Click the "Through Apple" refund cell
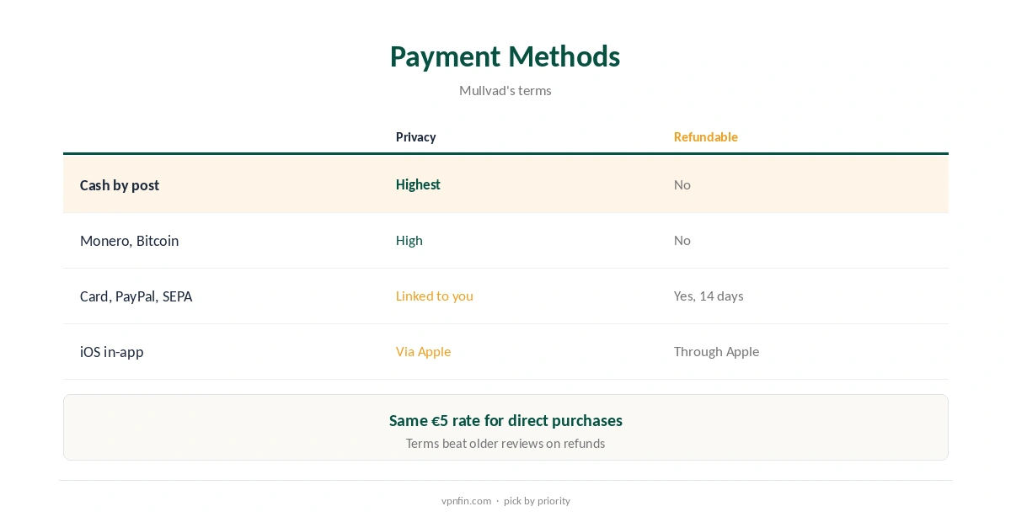The height and width of the screenshot is (517, 1011). click(716, 351)
